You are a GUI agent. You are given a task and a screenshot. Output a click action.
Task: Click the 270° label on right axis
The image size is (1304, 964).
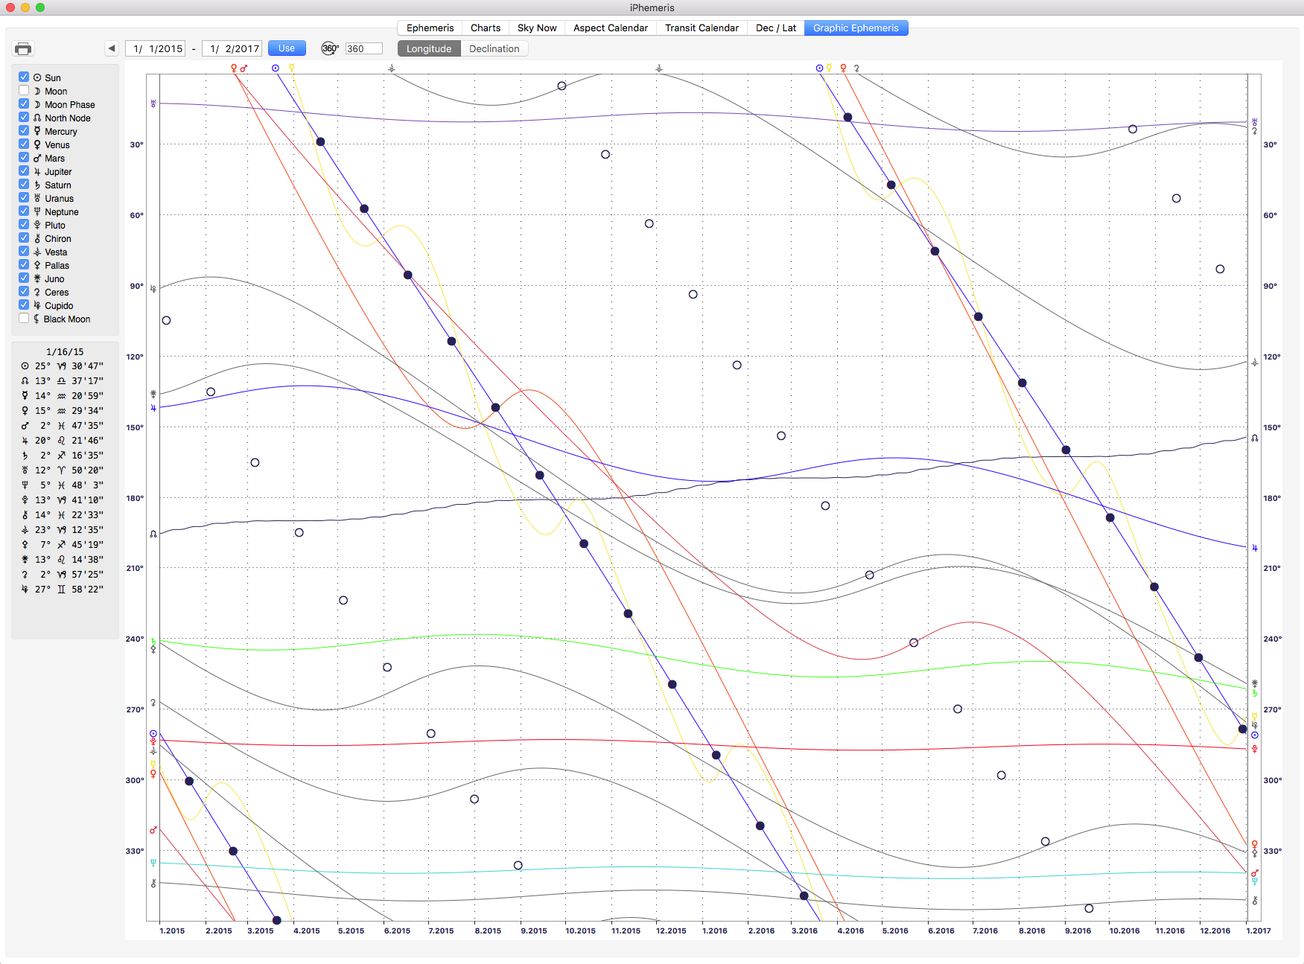tap(1273, 709)
